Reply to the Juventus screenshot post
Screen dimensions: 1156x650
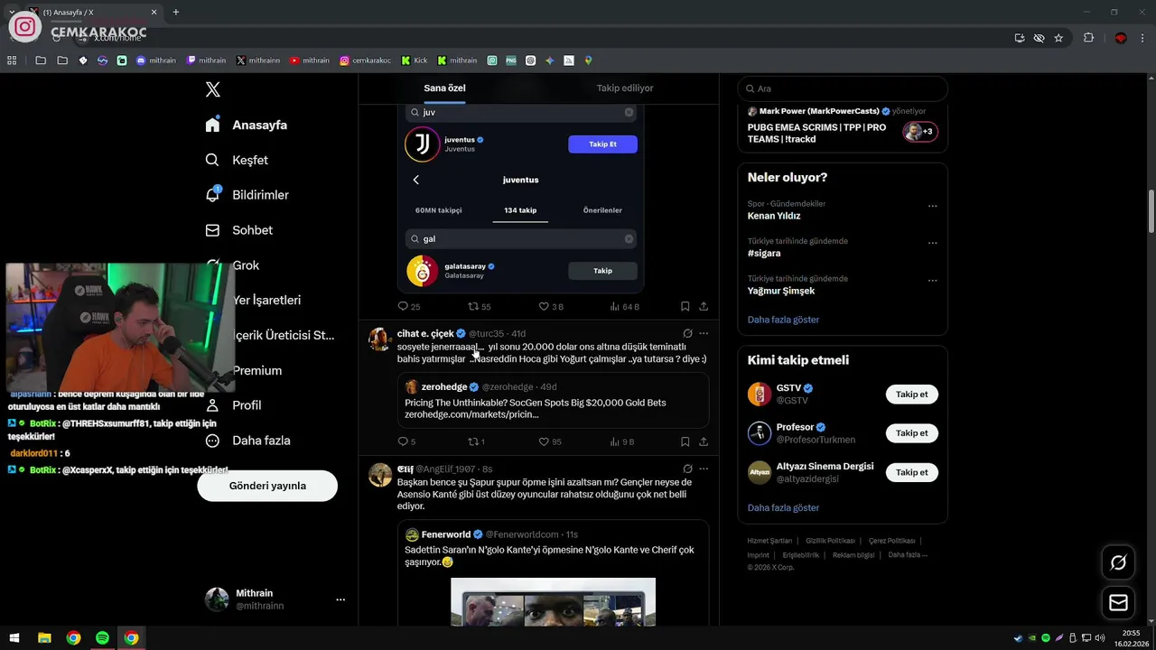coord(408,307)
